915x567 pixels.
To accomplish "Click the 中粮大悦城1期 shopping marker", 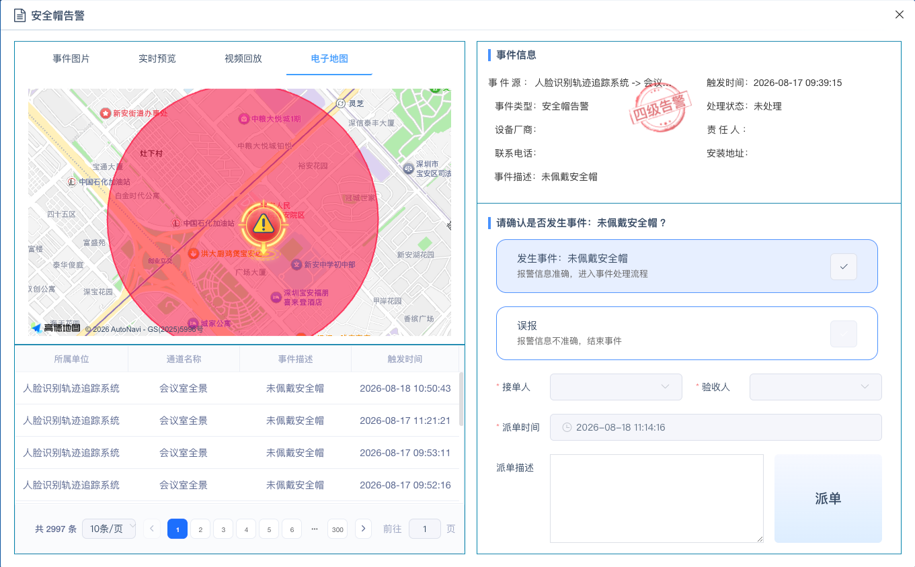I will [x=244, y=119].
